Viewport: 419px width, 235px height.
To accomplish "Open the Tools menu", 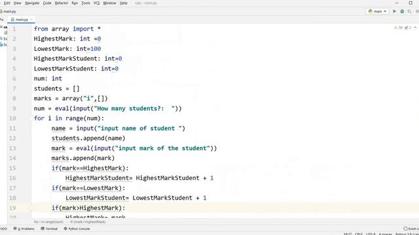I will click(x=86, y=3).
